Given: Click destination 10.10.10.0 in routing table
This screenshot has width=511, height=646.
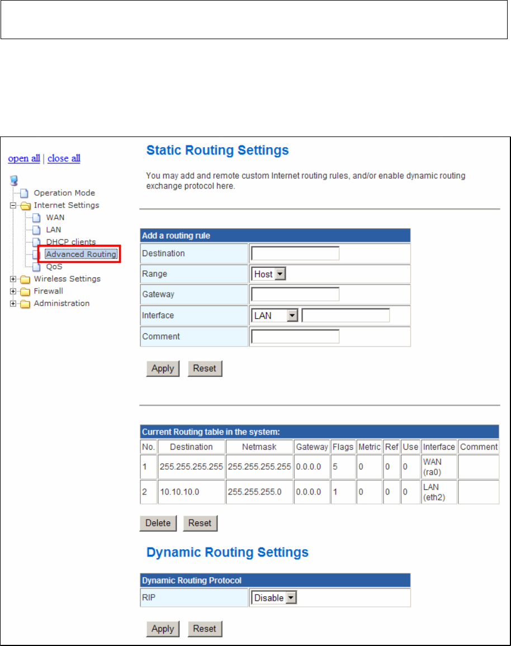Looking at the screenshot, I should (x=179, y=492).
